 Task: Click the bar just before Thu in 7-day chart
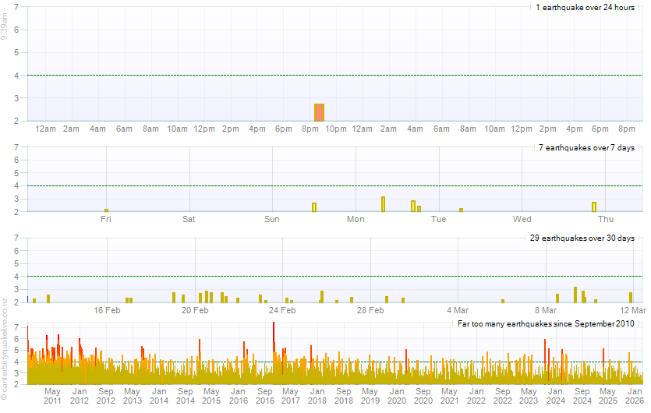pos(594,207)
